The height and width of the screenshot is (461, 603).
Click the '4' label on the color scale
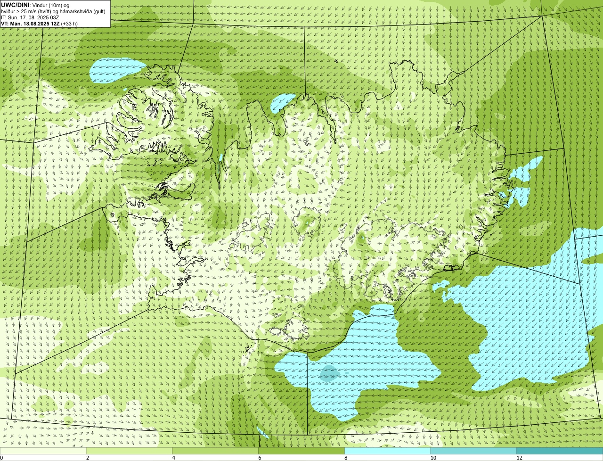(x=173, y=458)
